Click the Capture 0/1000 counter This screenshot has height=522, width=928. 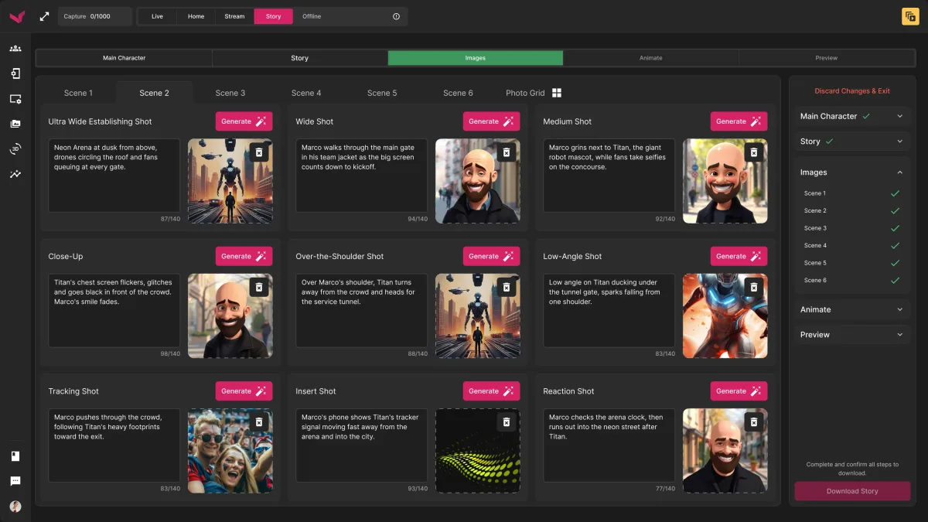(x=94, y=16)
